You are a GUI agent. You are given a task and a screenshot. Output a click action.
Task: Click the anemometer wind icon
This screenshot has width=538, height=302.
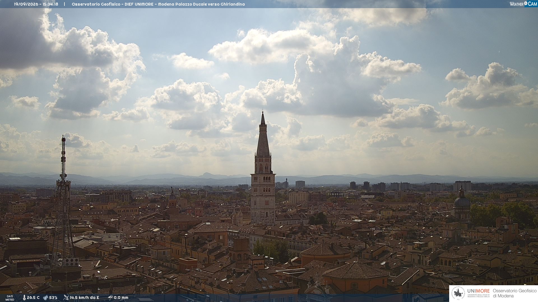66,297
